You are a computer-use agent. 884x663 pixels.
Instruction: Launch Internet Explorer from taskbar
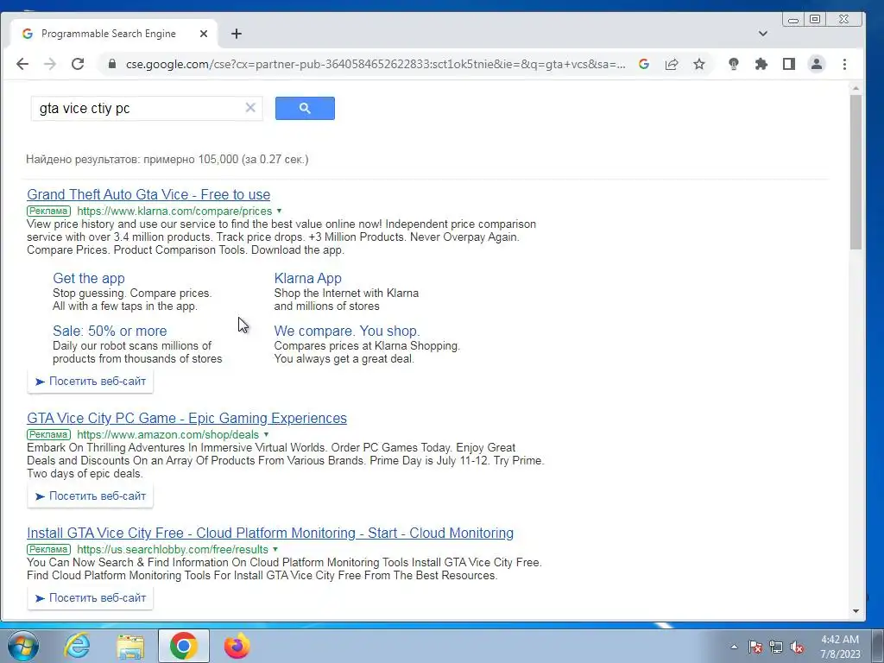point(77,646)
